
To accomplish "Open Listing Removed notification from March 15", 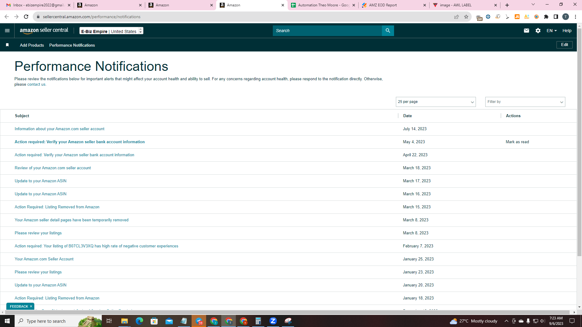I will click(x=57, y=207).
